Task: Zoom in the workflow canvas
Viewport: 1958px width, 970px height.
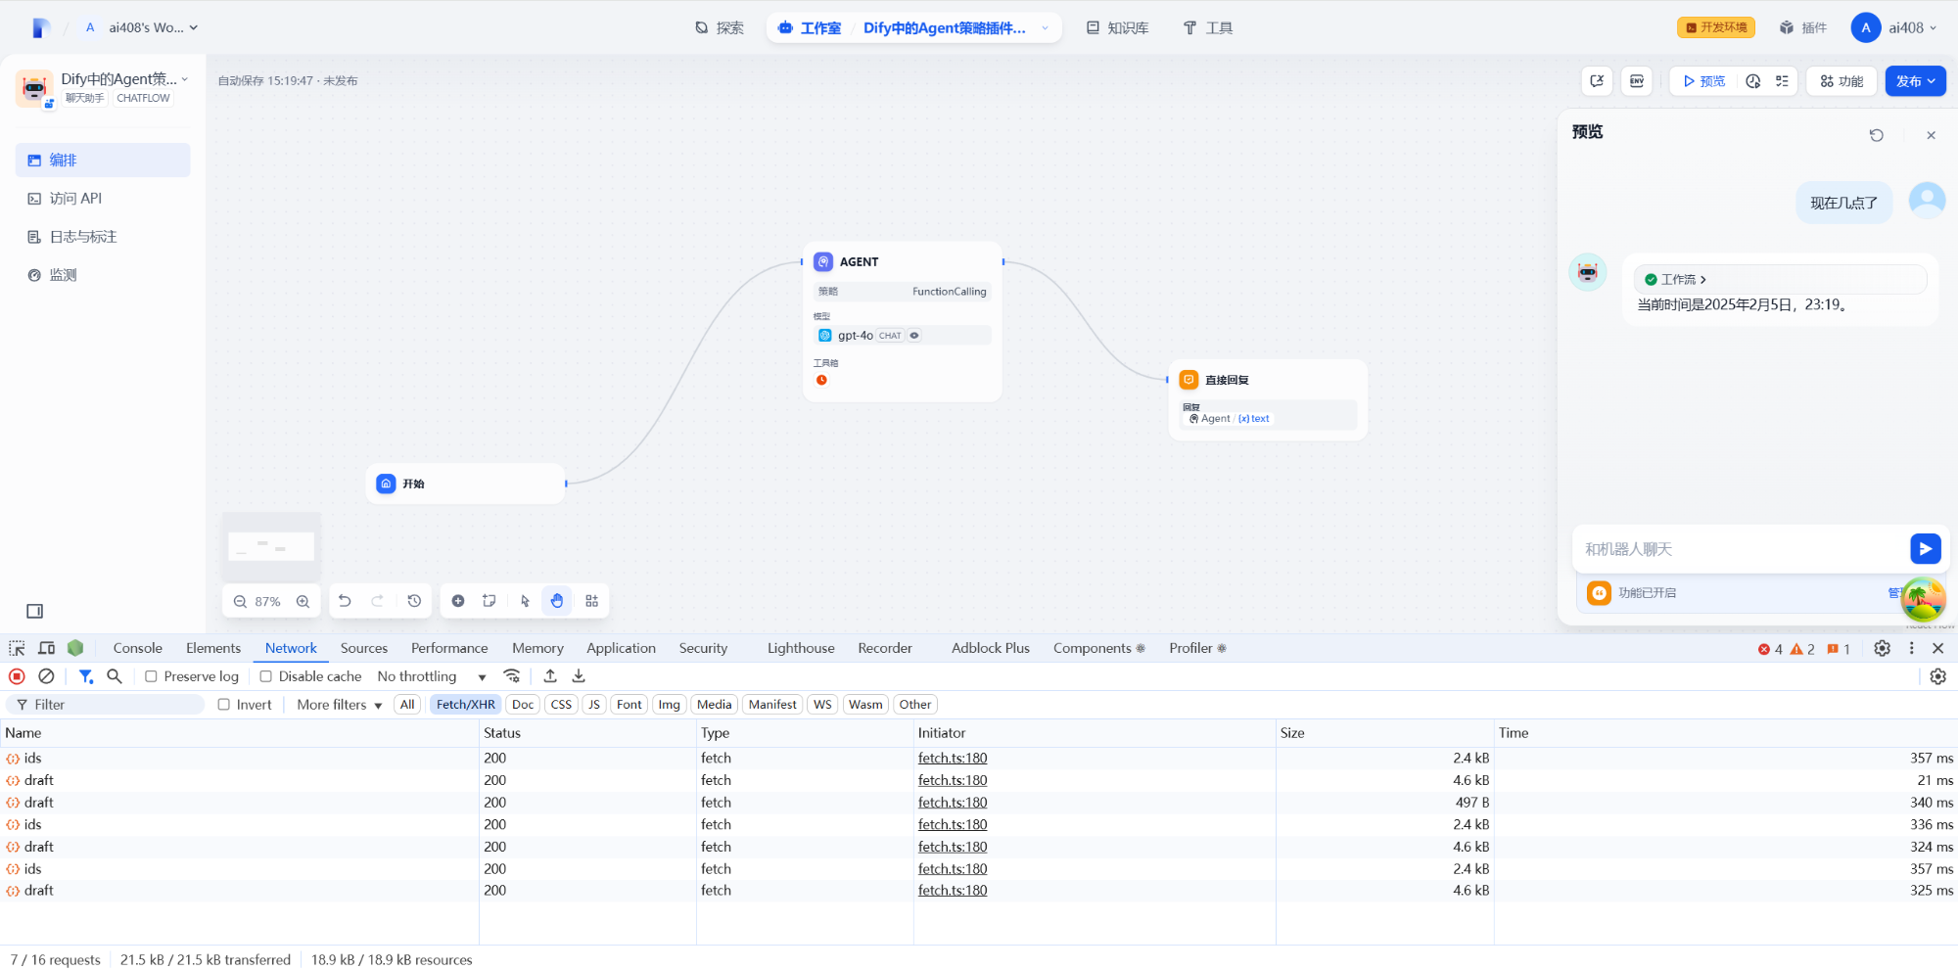Action: [303, 602]
